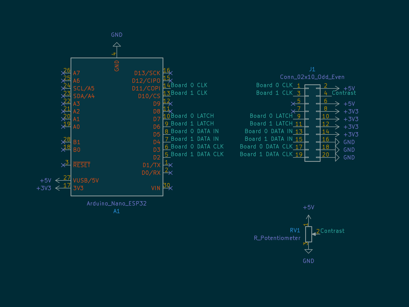Click the GND symbol below the potentiometer
This screenshot has height=307, width=409.
click(x=309, y=251)
